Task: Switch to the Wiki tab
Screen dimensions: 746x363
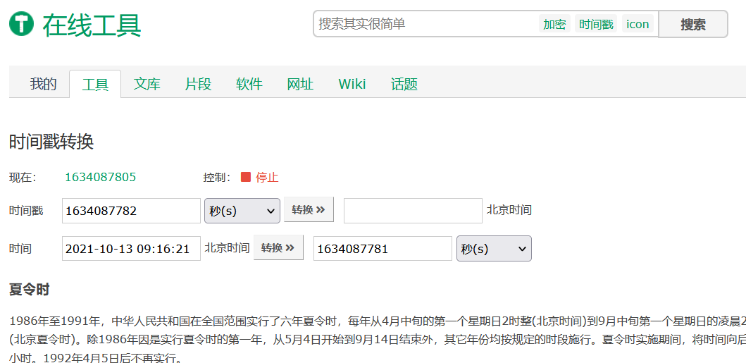Action: (x=352, y=84)
